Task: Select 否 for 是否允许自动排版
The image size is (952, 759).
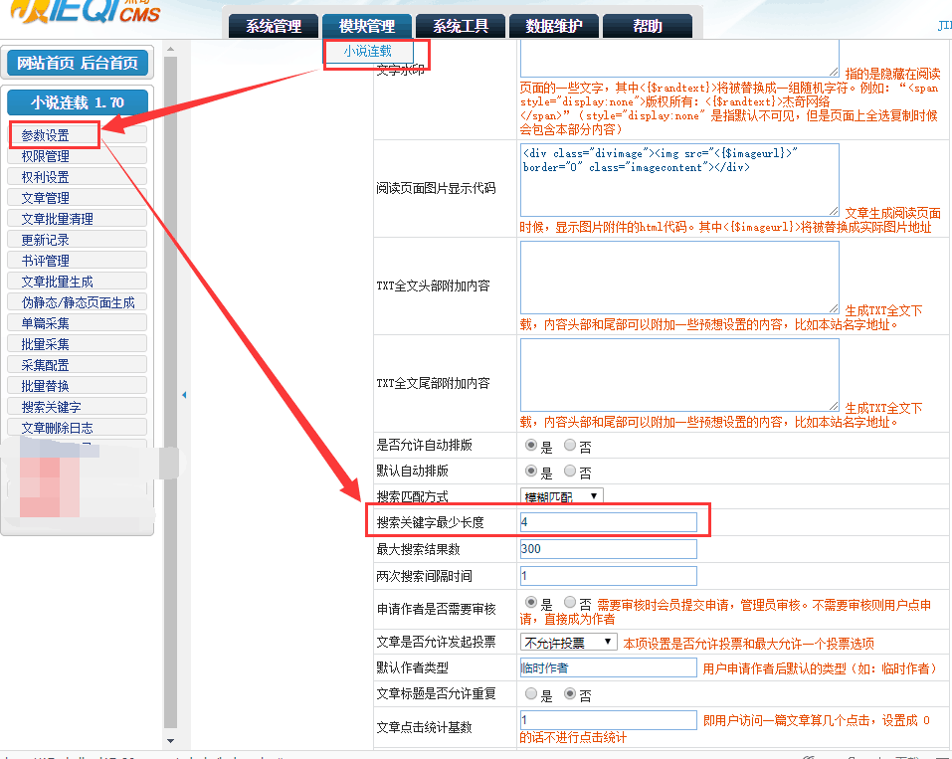Action: point(570,446)
